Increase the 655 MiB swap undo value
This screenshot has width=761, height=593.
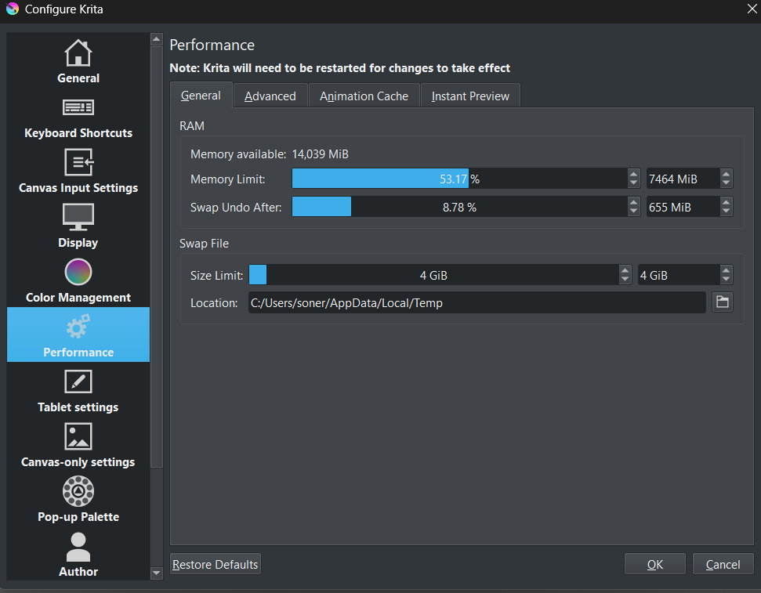[726, 202]
